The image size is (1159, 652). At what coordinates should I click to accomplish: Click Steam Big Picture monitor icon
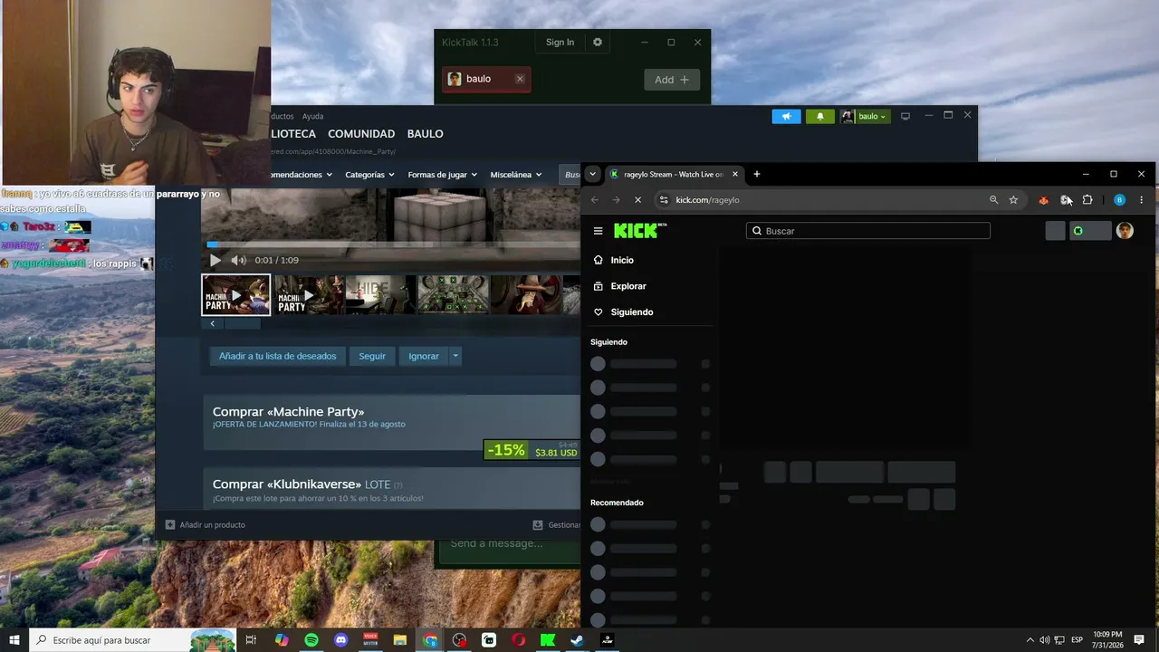pyautogui.click(x=905, y=116)
